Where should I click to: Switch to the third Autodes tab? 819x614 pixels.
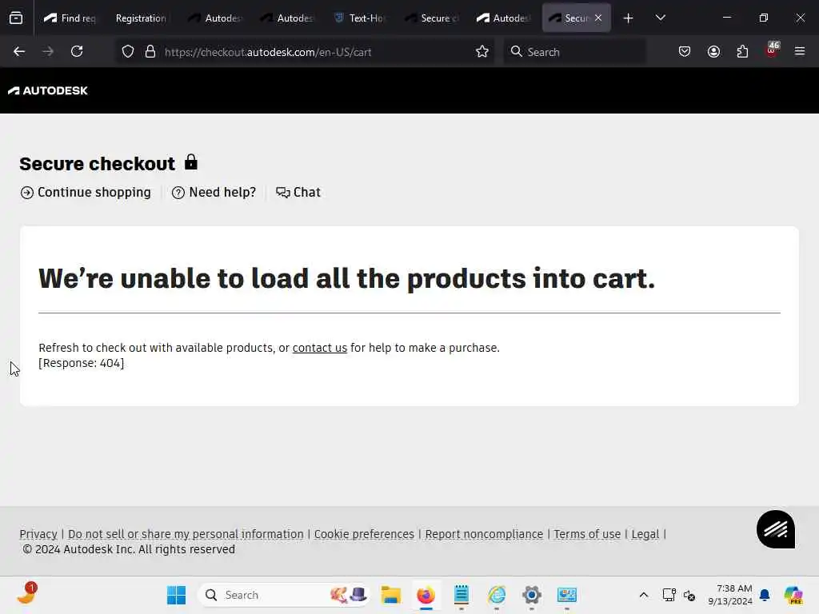(x=505, y=18)
